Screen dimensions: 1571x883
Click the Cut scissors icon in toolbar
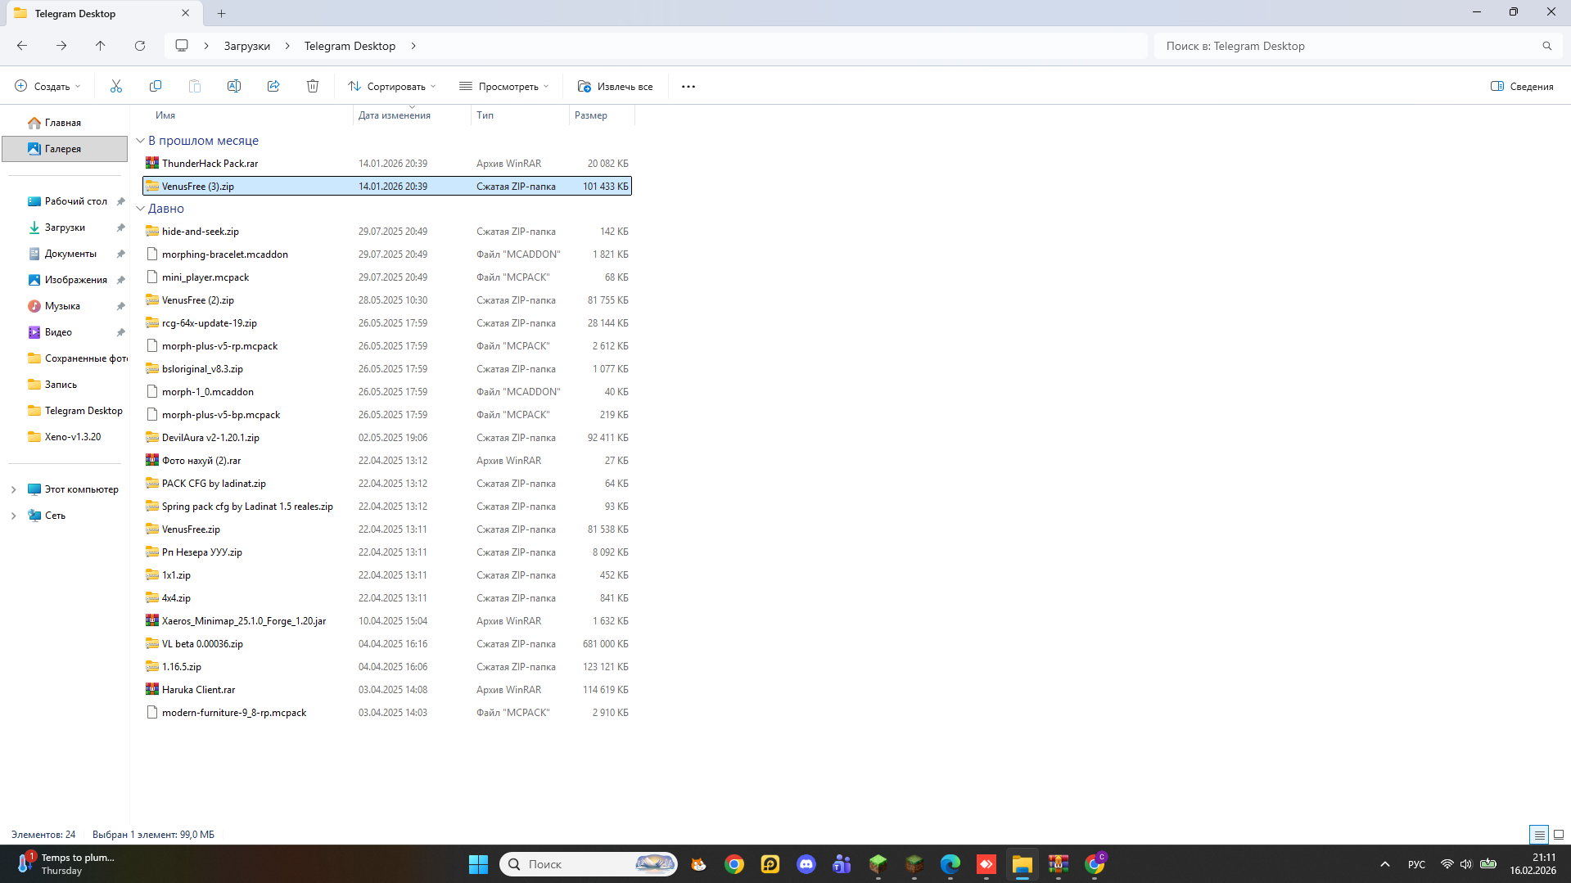tap(116, 86)
